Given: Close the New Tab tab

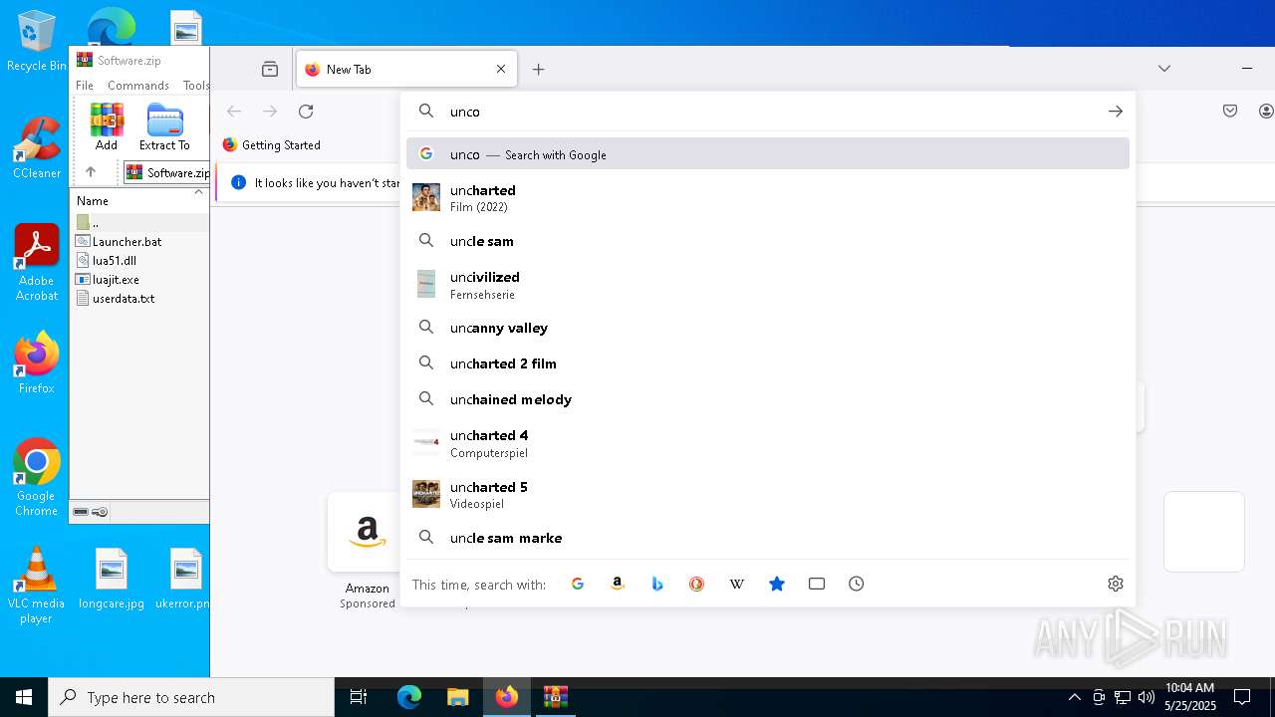Looking at the screenshot, I should pos(501,69).
